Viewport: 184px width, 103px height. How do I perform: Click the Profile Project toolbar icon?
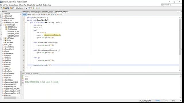tap(39, 8)
